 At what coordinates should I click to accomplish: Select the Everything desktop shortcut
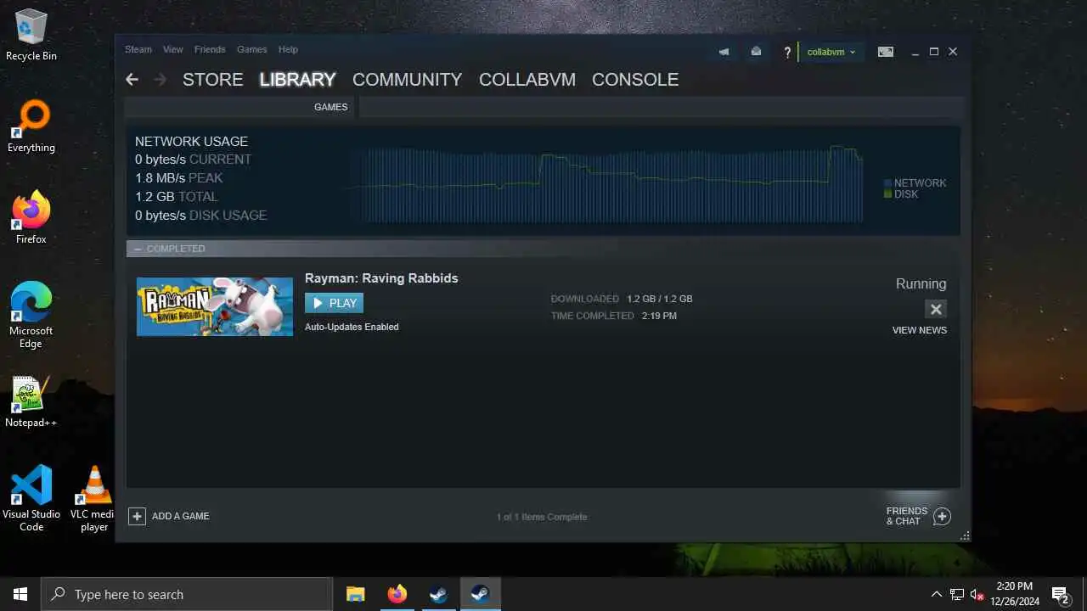coord(31,127)
